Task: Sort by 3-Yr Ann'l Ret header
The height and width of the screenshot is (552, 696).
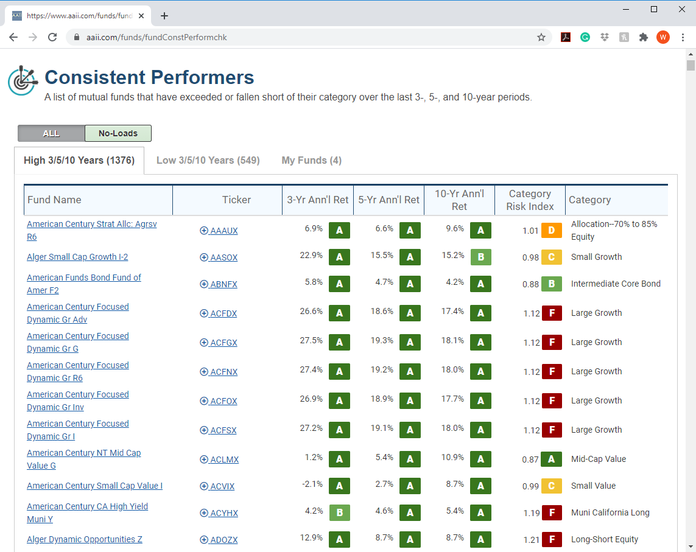Action: point(318,200)
